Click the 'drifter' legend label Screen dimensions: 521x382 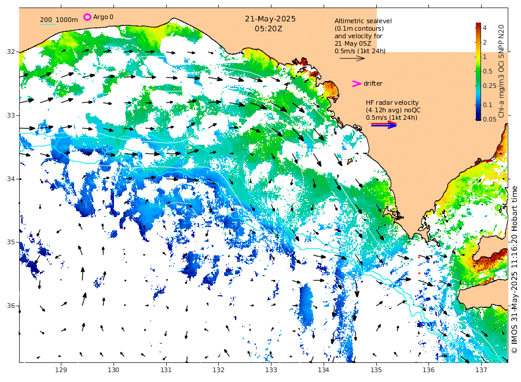pos(373,83)
